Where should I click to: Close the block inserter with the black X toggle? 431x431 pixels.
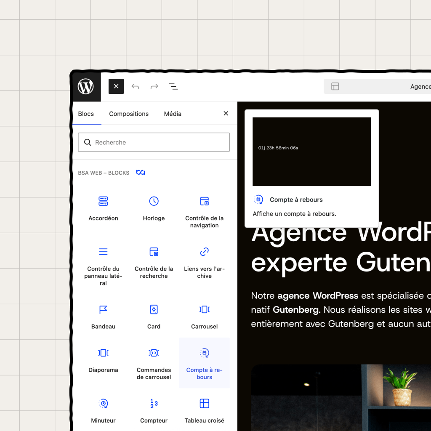116,86
